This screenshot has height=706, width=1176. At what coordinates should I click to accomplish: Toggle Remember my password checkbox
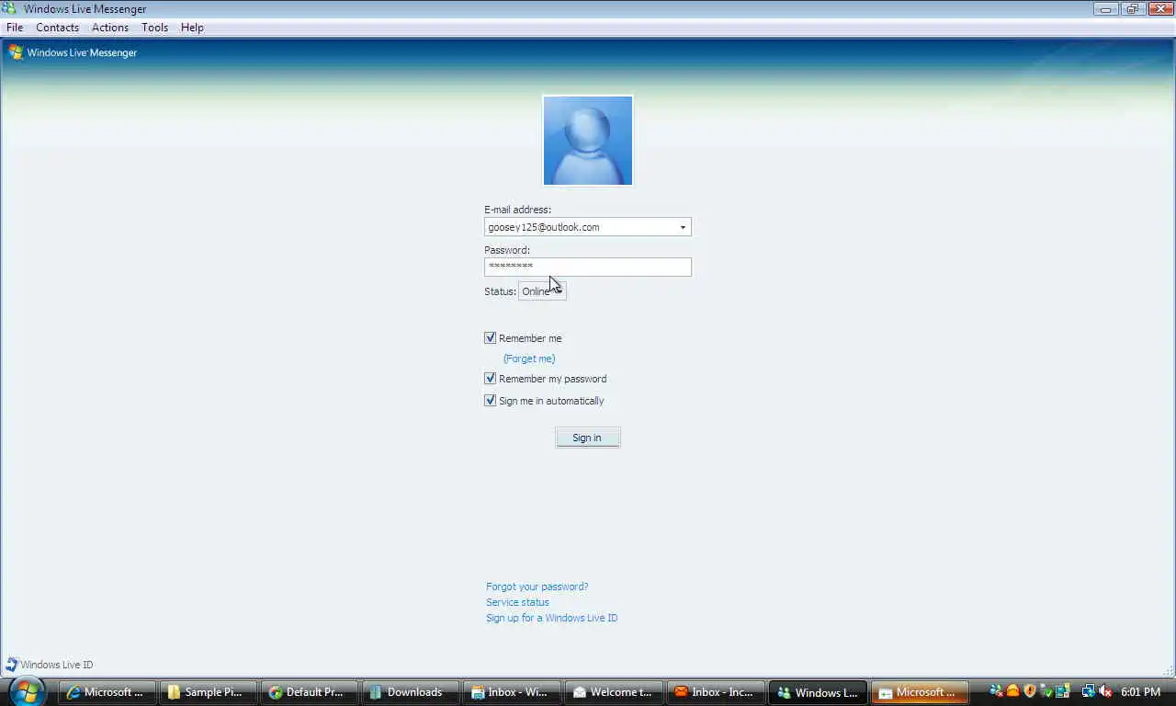click(x=491, y=379)
